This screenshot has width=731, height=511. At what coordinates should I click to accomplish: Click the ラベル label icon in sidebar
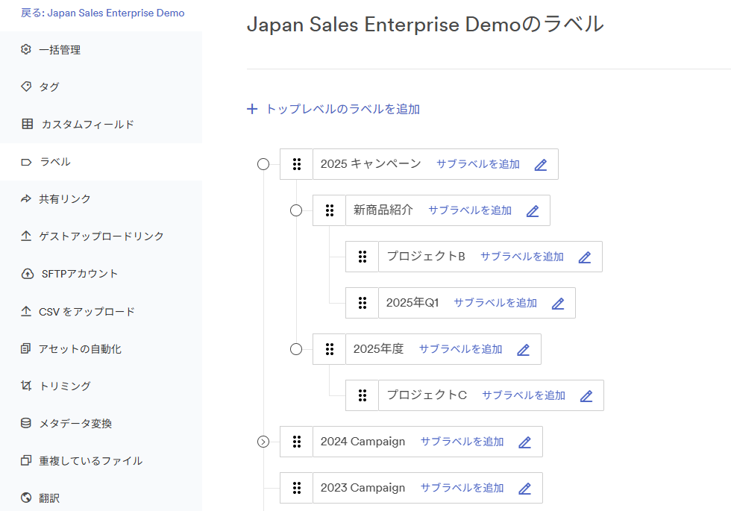(x=26, y=162)
